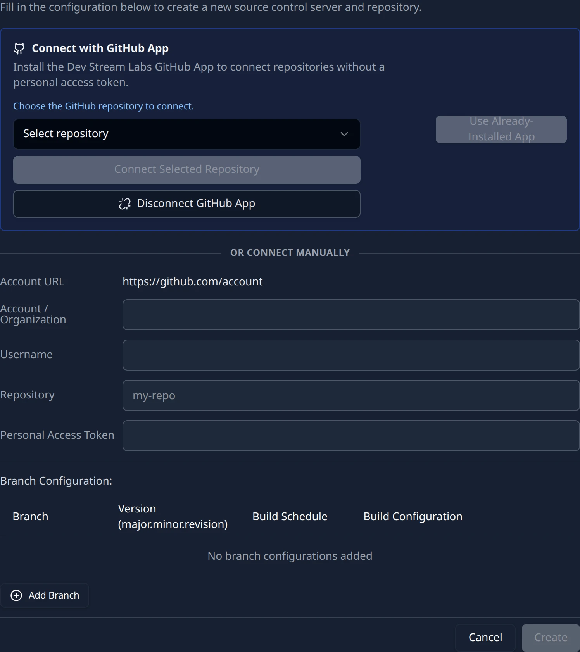Click the plus circle icon on Add Branch

[x=16, y=595]
